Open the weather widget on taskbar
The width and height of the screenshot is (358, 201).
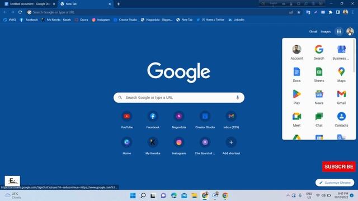click(13, 195)
